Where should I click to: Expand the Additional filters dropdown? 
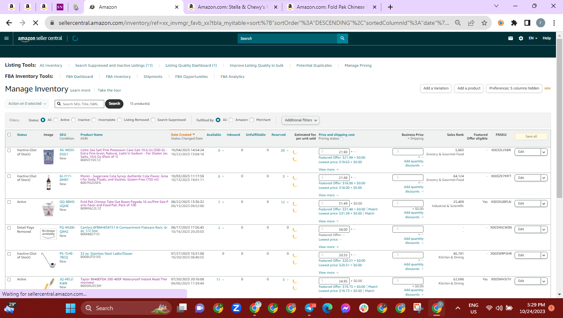[301, 120]
